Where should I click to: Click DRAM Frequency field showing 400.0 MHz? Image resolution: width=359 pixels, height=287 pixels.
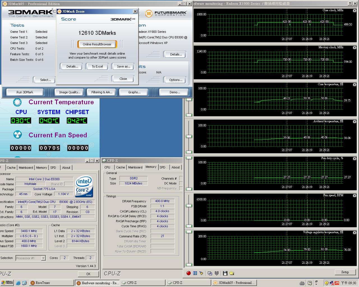[x=162, y=201]
